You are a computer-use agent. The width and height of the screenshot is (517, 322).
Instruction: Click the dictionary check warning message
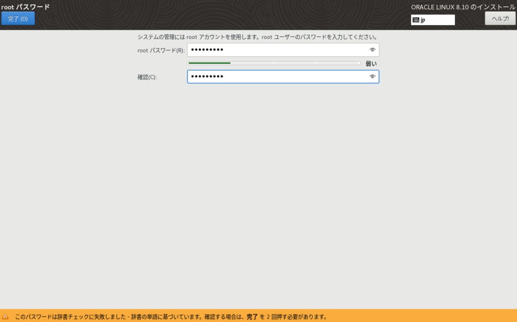pos(126,317)
